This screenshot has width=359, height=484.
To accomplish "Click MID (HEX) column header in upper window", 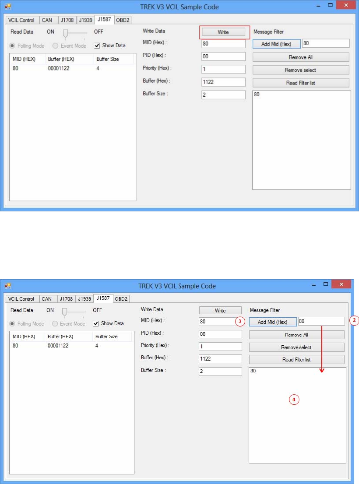I will click(x=28, y=59).
